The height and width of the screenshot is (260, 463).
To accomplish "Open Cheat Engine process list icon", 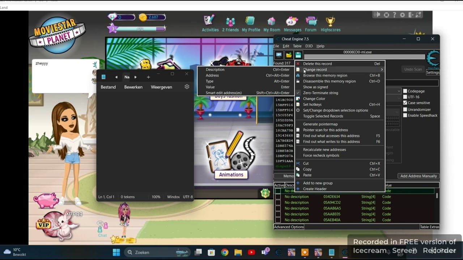I will tap(279, 55).
